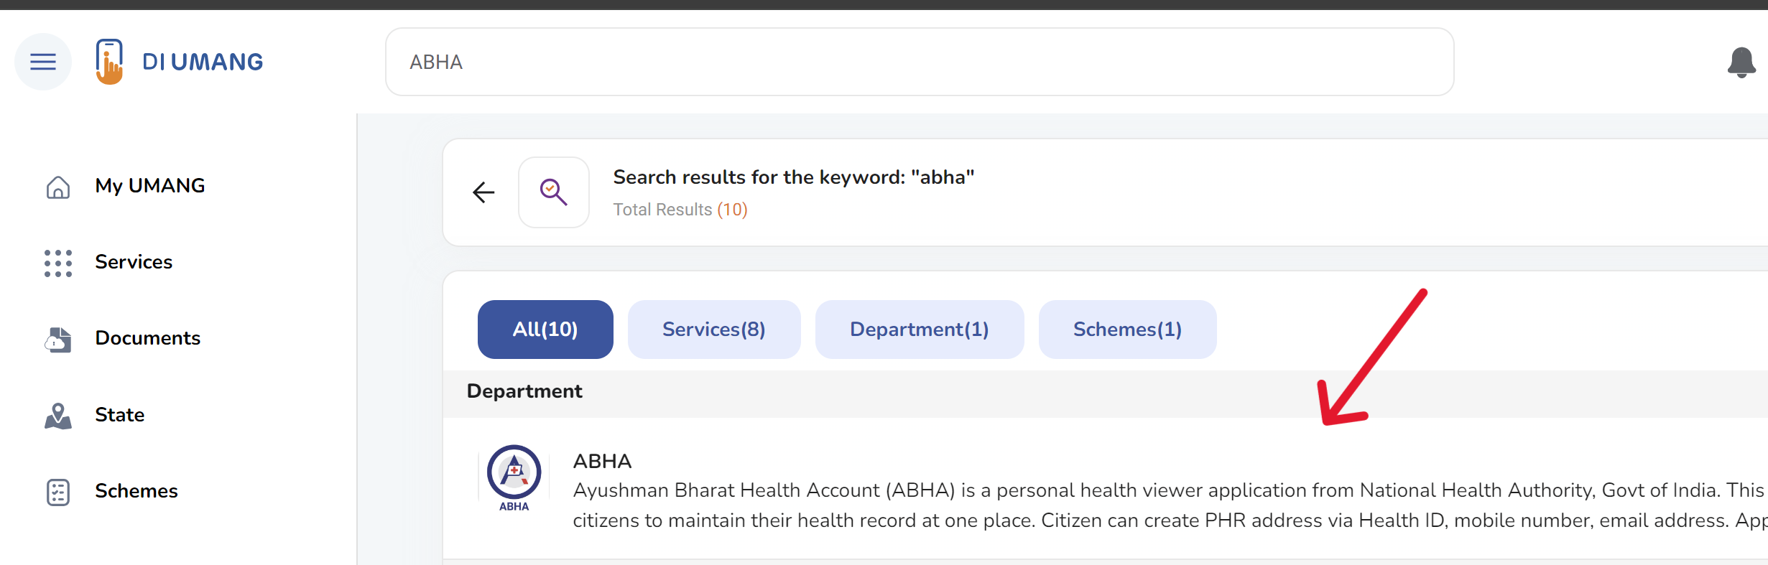
Task: Click the magnifier search icon in results header
Action: pyautogui.click(x=553, y=192)
